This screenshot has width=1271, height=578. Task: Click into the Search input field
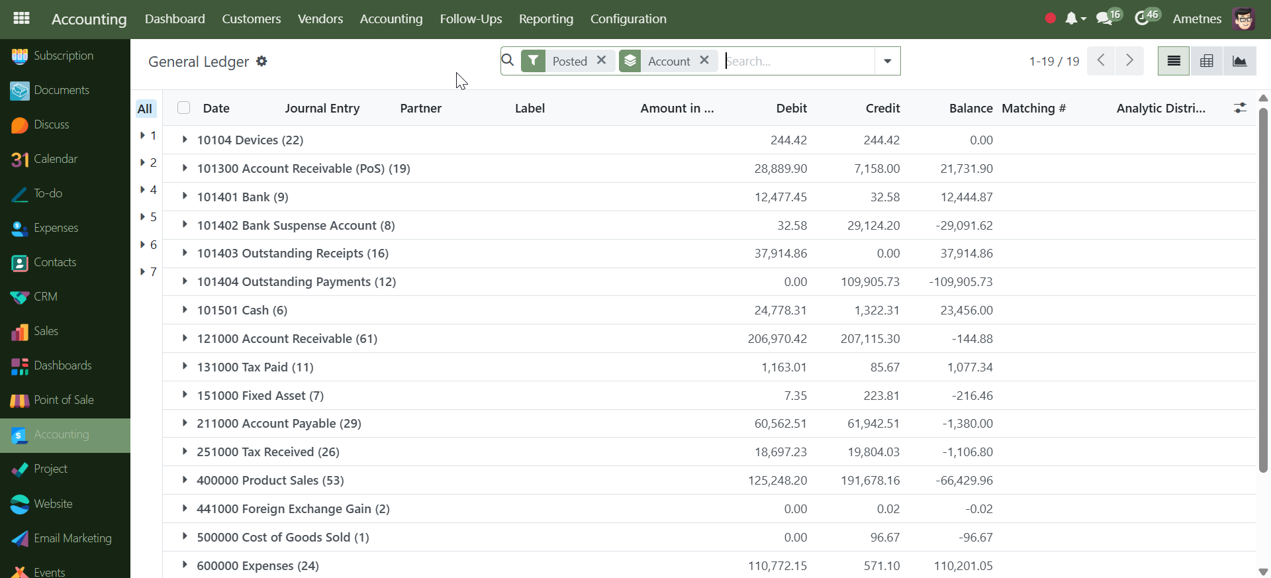tap(798, 61)
